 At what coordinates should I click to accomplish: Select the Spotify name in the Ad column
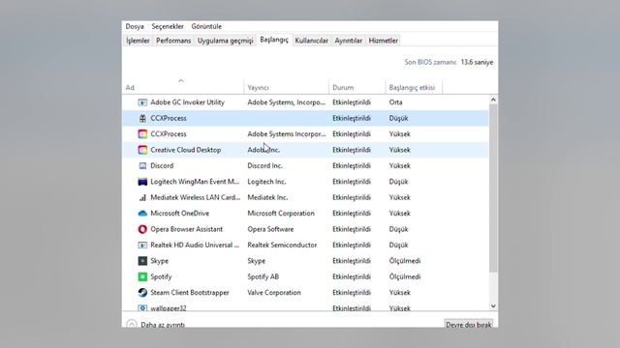click(x=161, y=276)
